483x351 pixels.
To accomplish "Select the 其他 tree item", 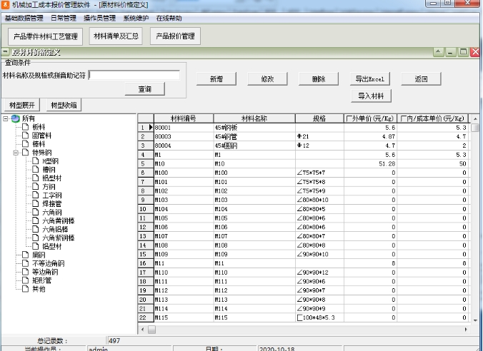I will [39, 289].
